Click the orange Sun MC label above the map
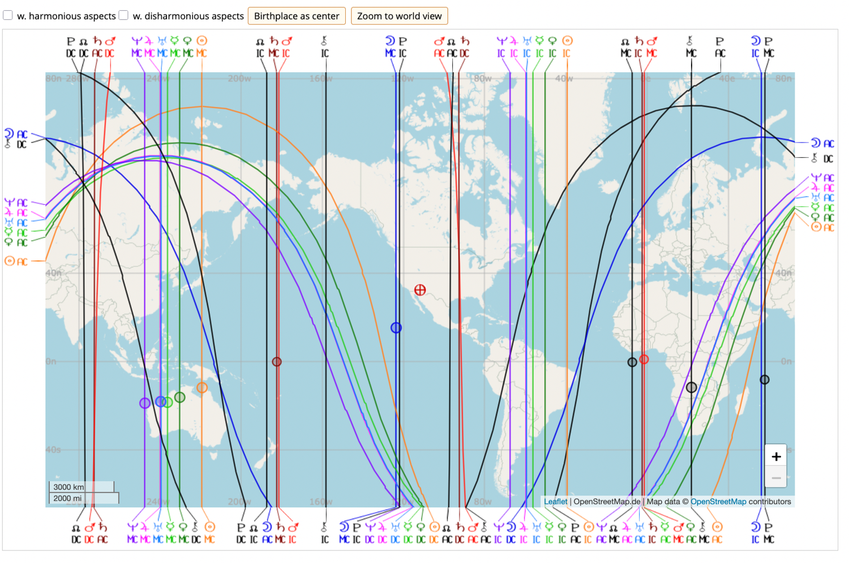Viewport: 849px width, 563px height. coord(202,47)
